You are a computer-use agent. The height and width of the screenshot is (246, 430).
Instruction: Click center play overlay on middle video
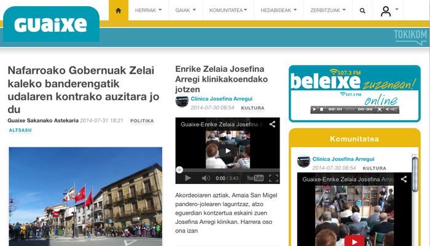(x=228, y=151)
